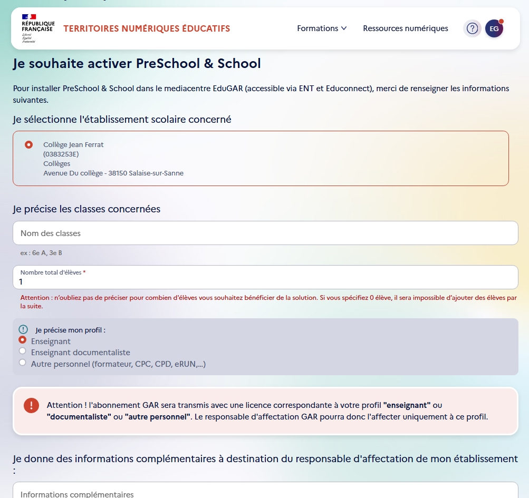Click the red exclamation warning icon
Screen dimensions: 529x498
coord(31,405)
